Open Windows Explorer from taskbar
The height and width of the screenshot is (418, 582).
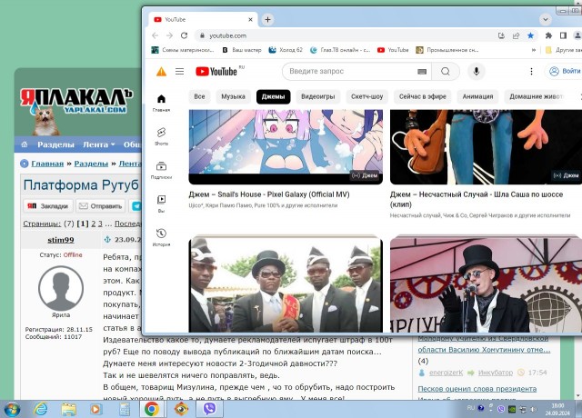click(x=68, y=409)
